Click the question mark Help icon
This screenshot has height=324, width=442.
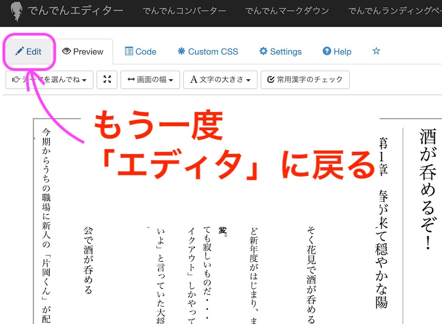pos(327,51)
